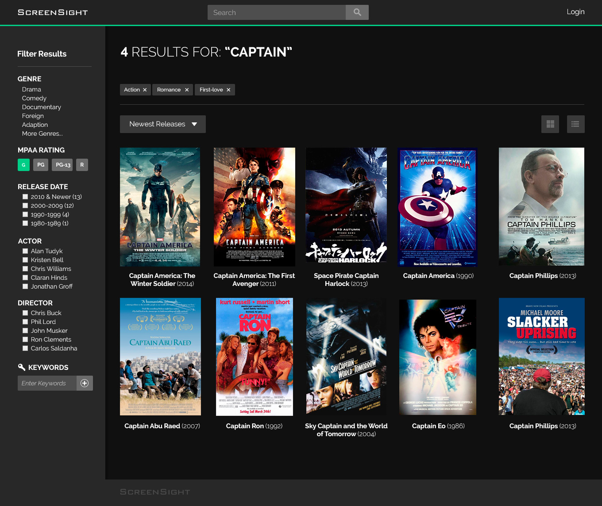Check 1990-1999 release date
The width and height of the screenshot is (602, 506).
(x=25, y=214)
